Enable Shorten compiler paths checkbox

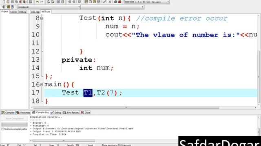point(2,129)
